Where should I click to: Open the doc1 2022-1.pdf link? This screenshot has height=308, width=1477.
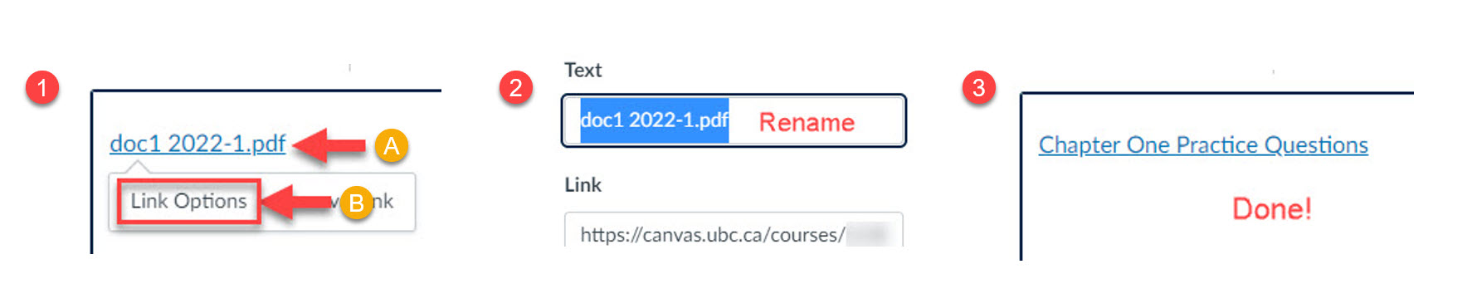(x=197, y=144)
